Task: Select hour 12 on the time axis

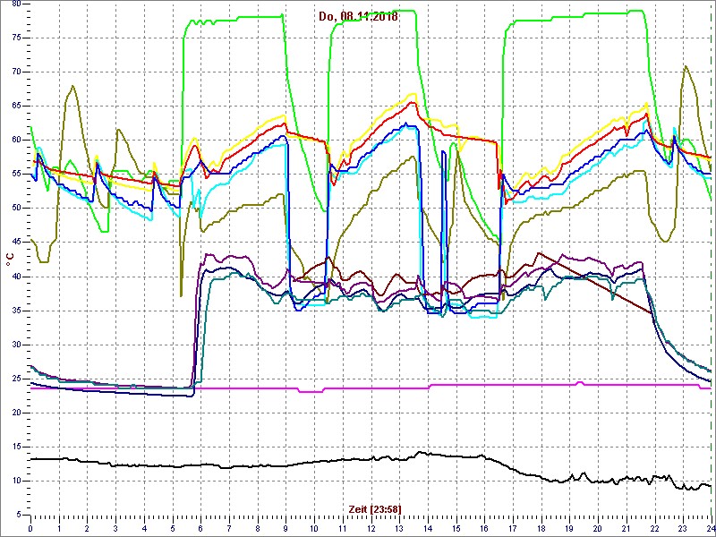Action: (371, 527)
